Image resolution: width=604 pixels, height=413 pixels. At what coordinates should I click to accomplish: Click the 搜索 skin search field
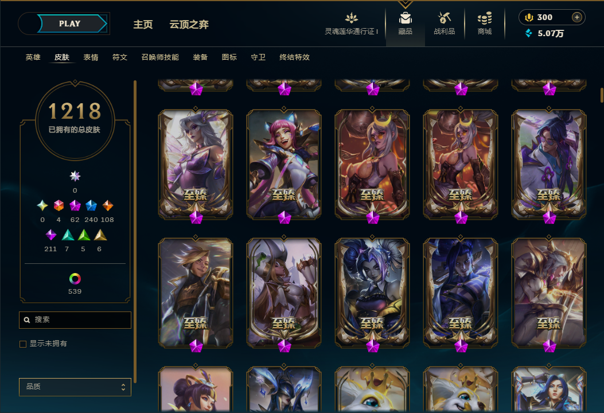click(x=75, y=320)
